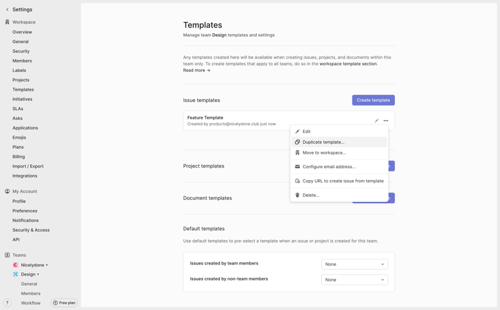
Task: Open dropdown for Issues created by non-team members
Action: (x=354, y=280)
